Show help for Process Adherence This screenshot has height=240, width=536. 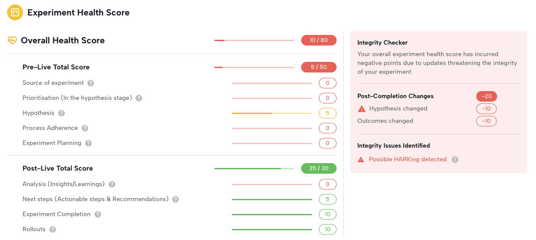tap(85, 128)
